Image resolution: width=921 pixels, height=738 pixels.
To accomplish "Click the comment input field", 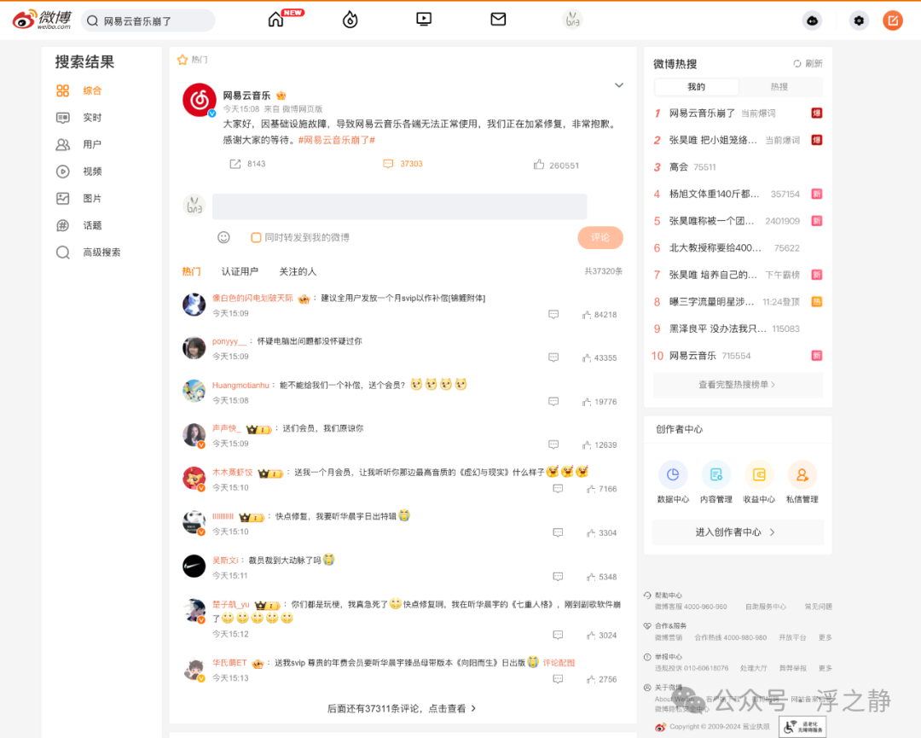I will (399, 206).
